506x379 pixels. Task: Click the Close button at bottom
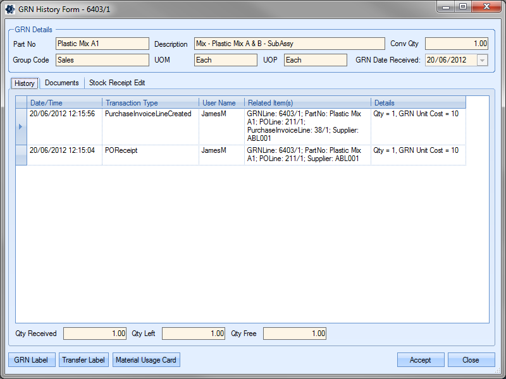point(471,359)
